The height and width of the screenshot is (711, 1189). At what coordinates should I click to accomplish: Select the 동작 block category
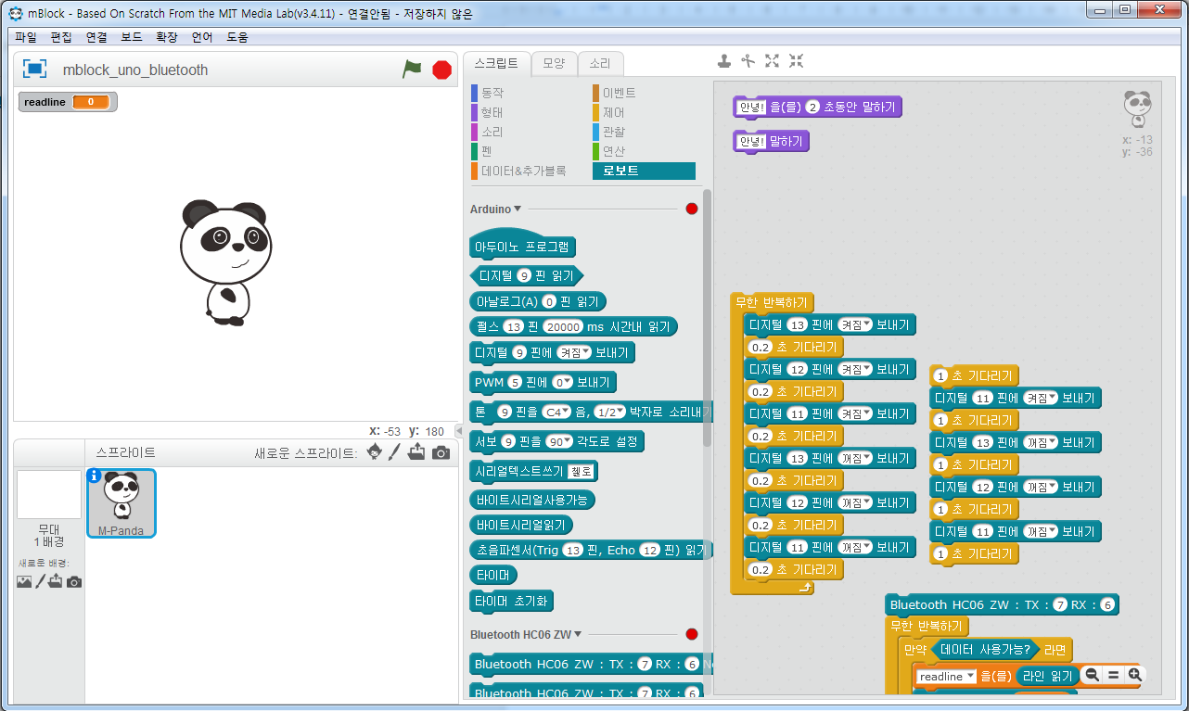[x=492, y=93]
